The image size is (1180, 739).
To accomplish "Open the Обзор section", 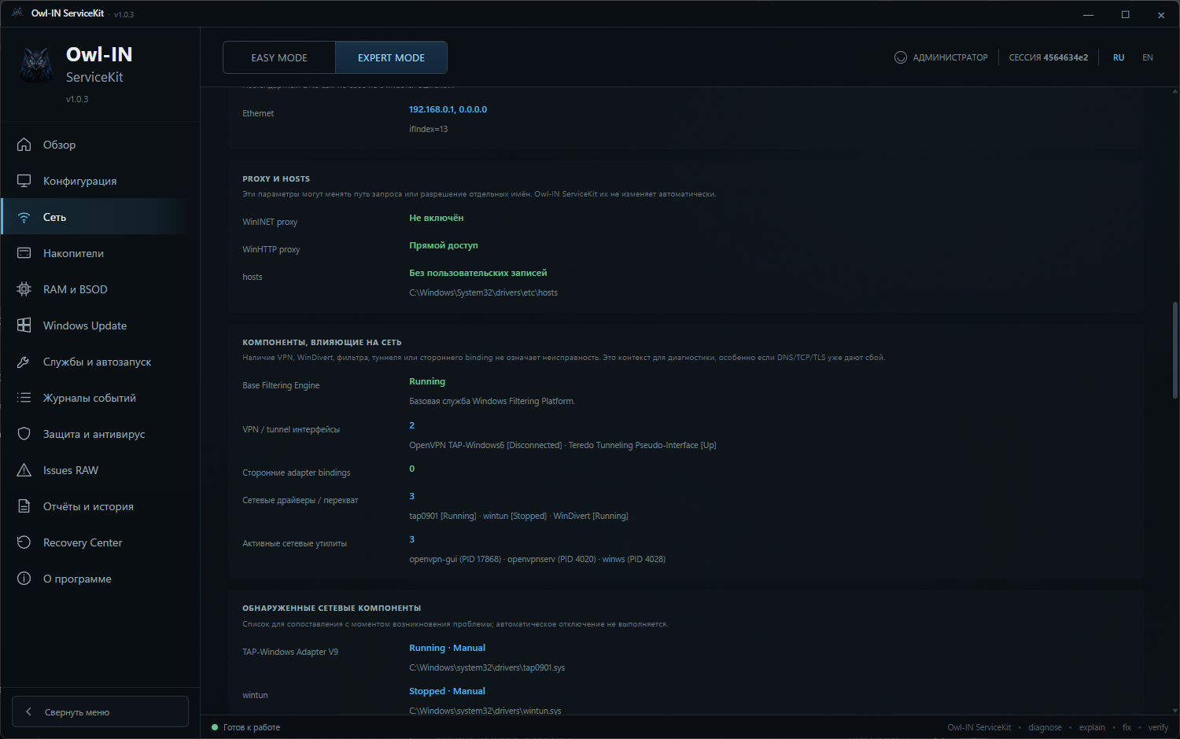I will click(100, 145).
